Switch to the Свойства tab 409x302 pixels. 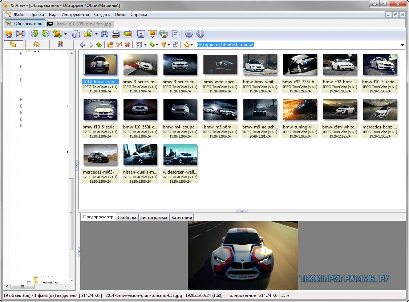[x=127, y=218]
